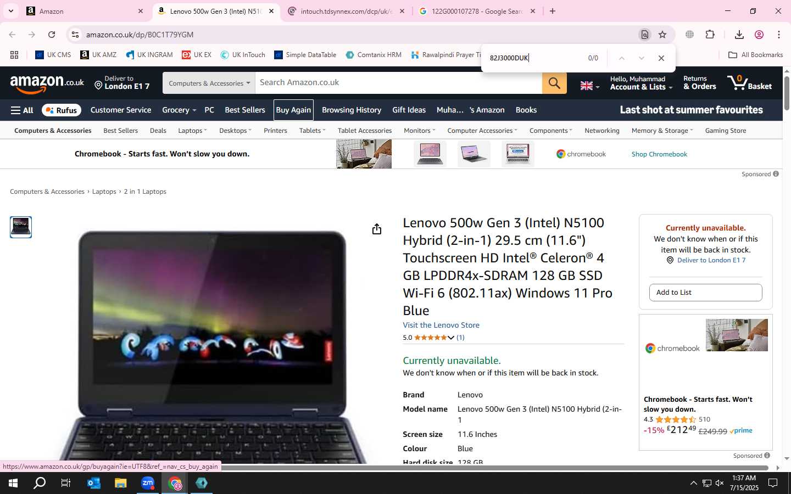The height and width of the screenshot is (494, 791).
Task: Expand the Tablets subnav dropdown
Action: [x=312, y=131]
